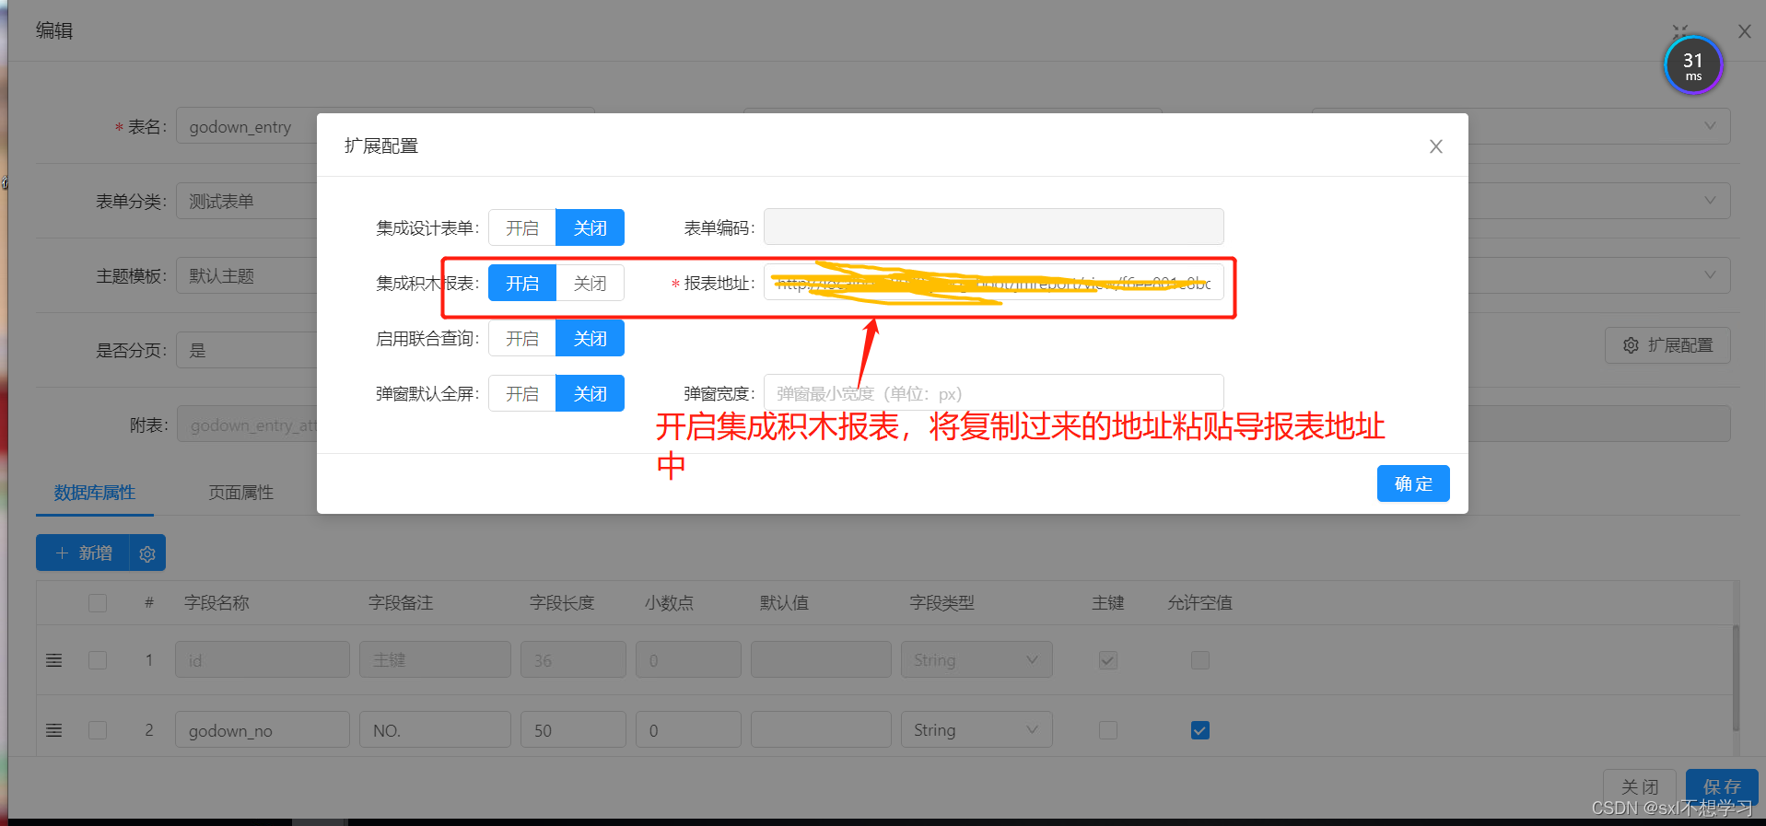Click the 弹窗宽度 input field
Viewport: 1766px width, 826px height.
click(994, 393)
